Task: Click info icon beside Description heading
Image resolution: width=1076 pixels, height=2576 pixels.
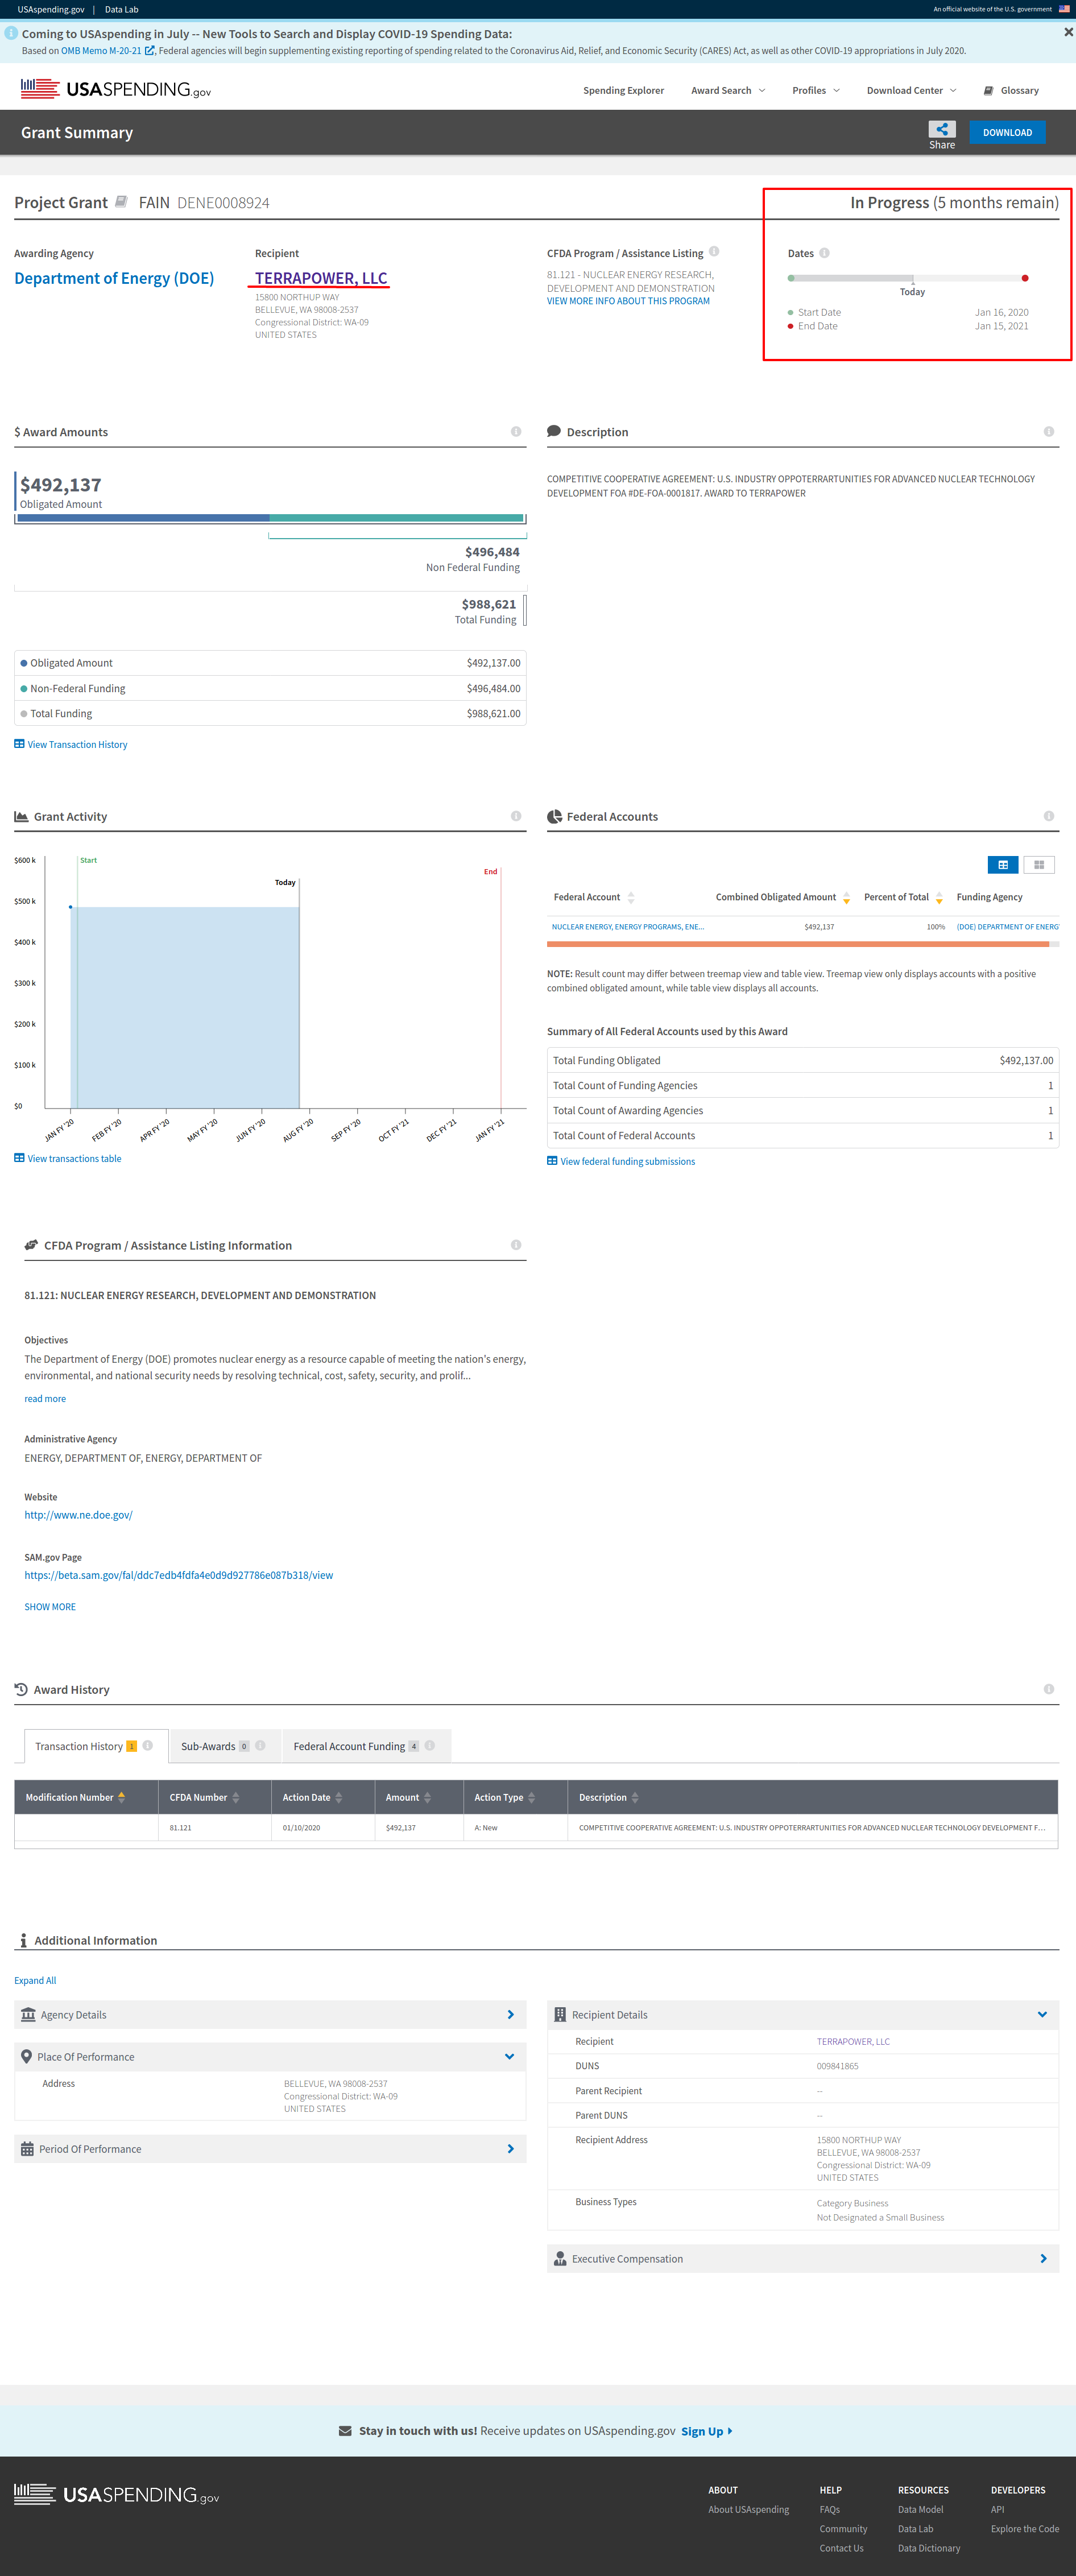Action: click(1048, 432)
